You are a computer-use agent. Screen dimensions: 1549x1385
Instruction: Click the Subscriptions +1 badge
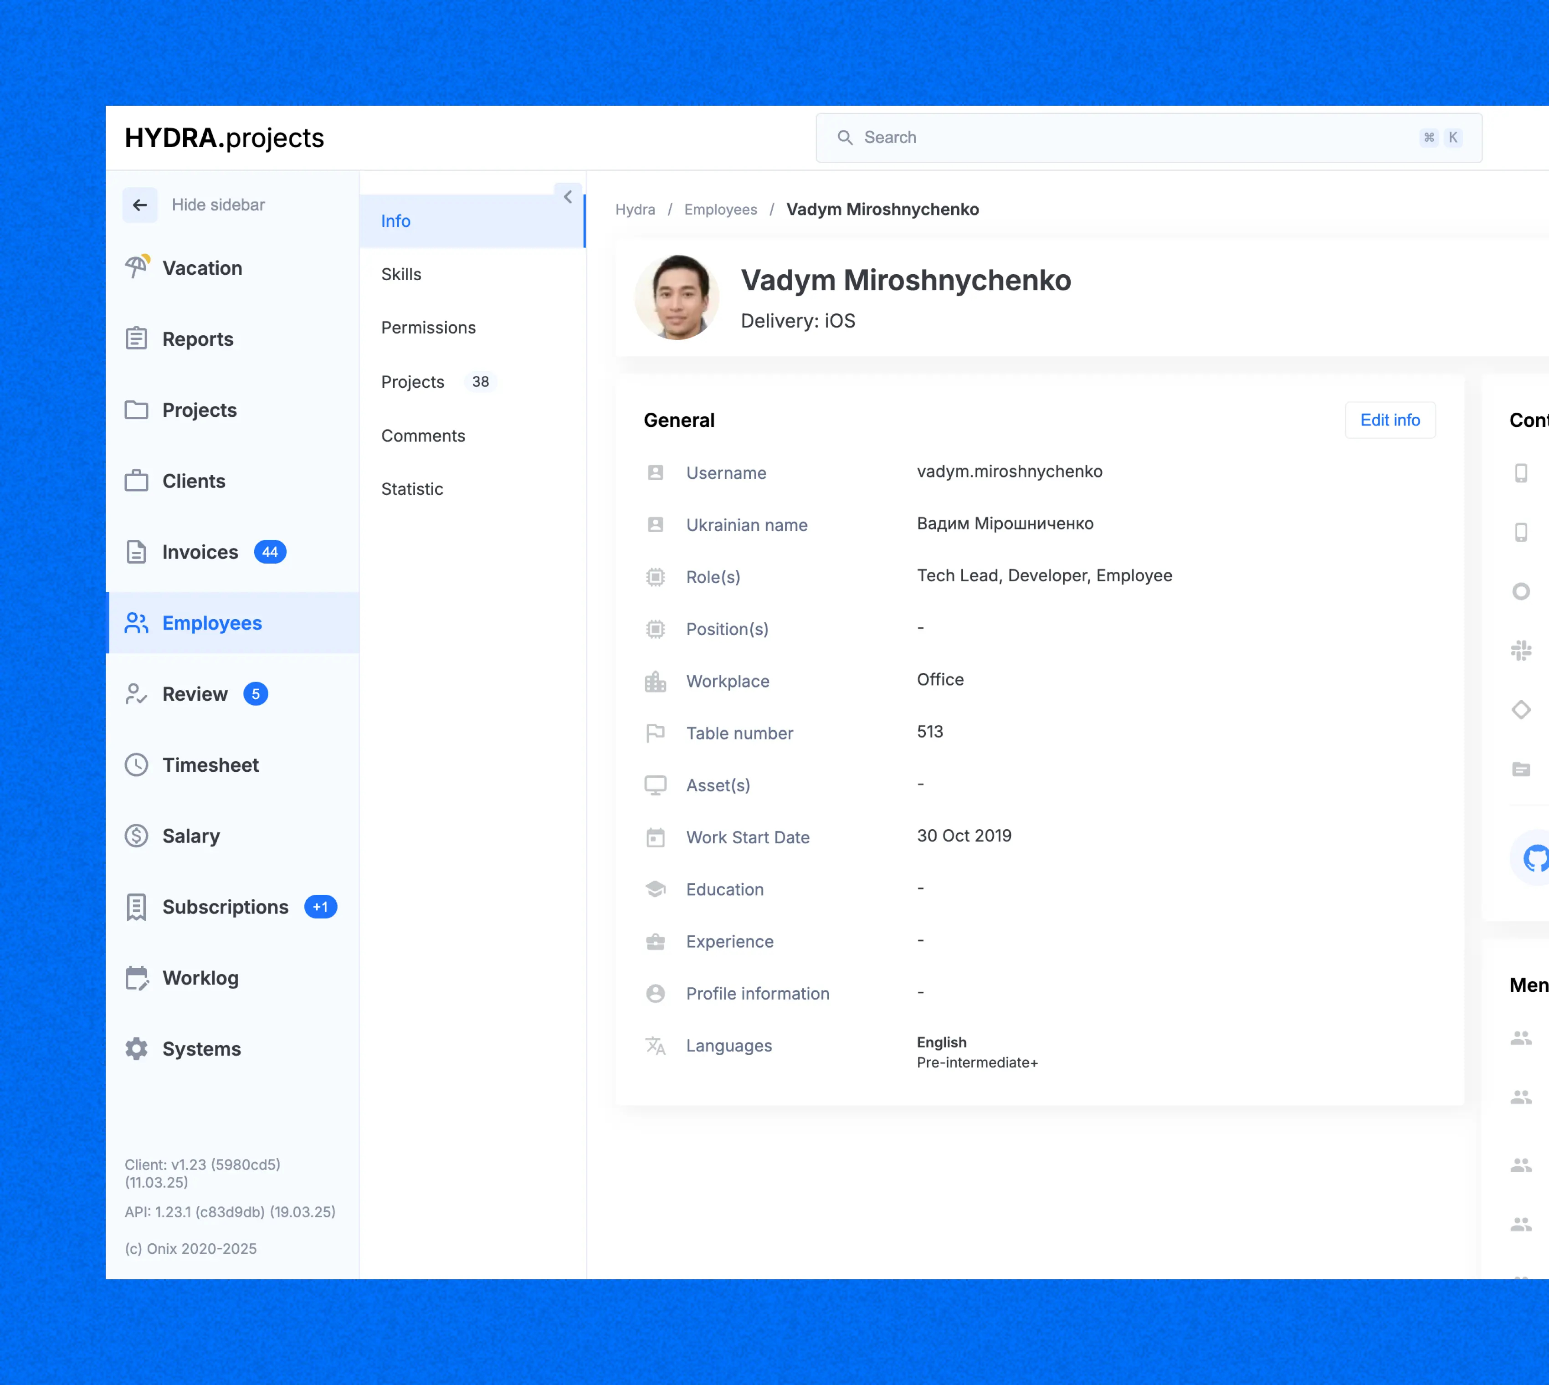click(x=320, y=906)
